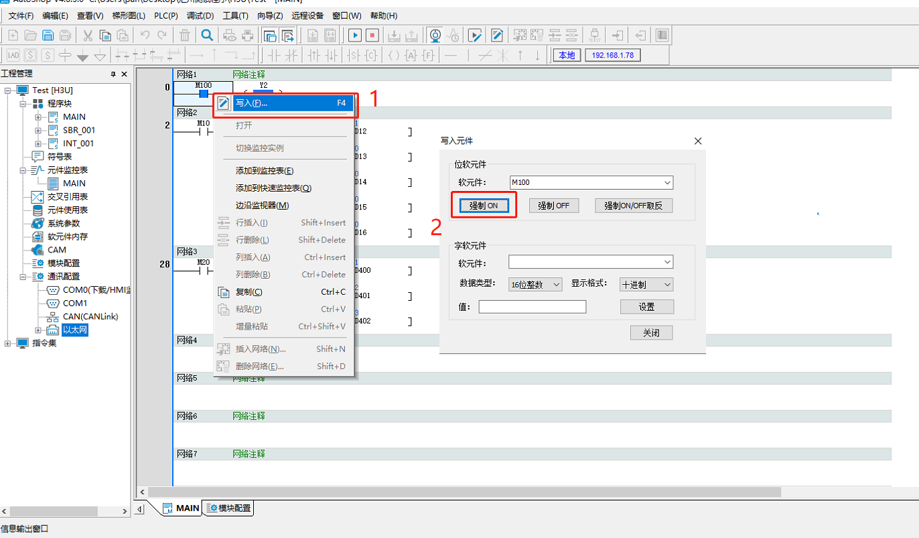Click the CAM icon in project tree

pos(38,250)
